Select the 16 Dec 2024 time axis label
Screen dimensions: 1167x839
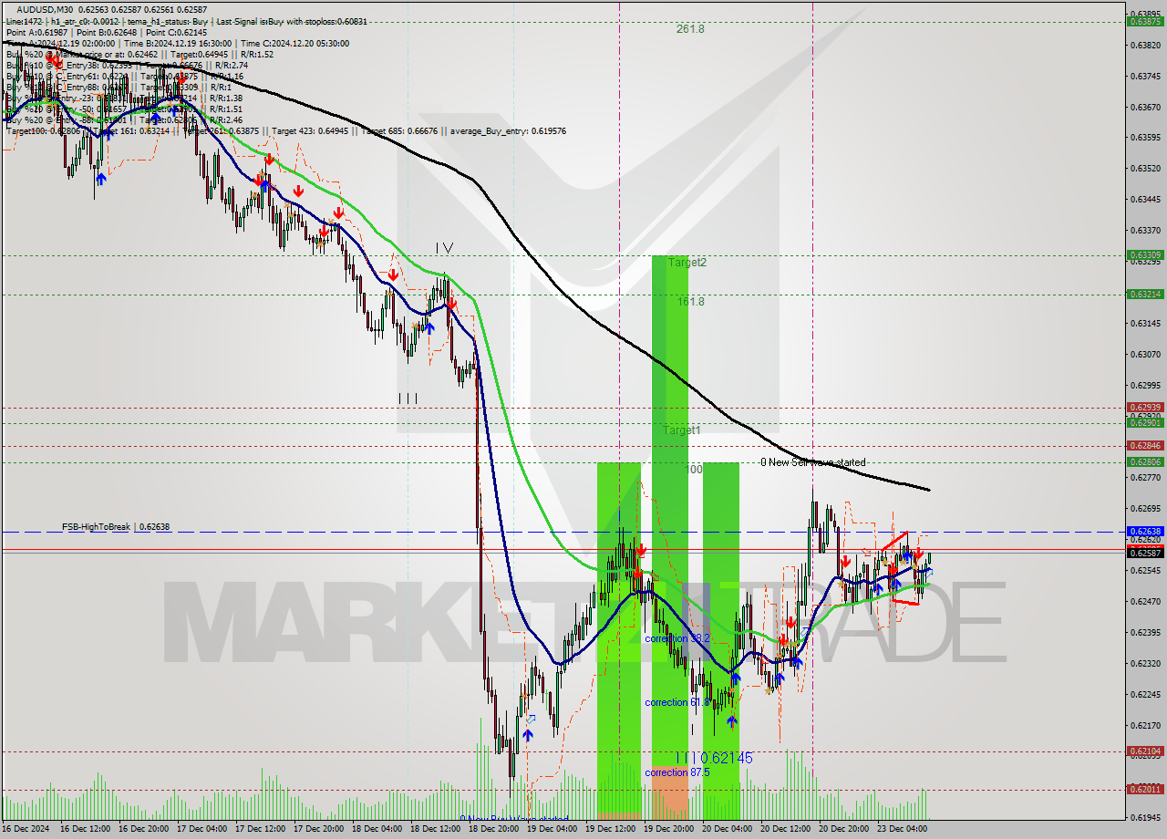pyautogui.click(x=26, y=830)
